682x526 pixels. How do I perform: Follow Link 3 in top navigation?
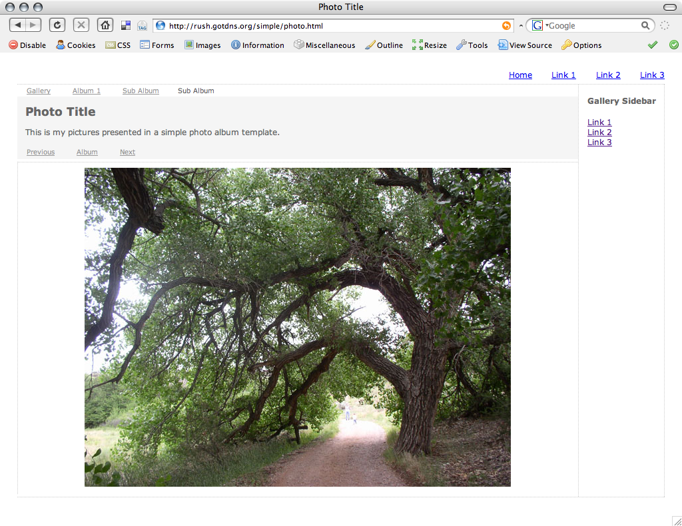pos(652,75)
